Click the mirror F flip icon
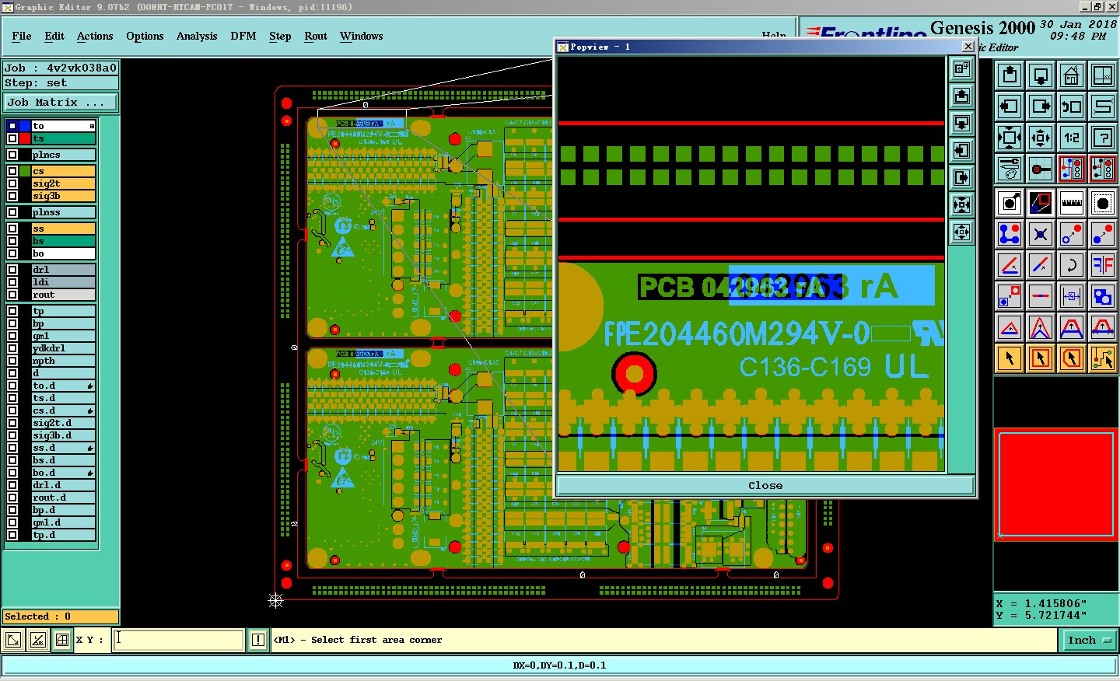Viewport: 1120px width, 681px height. tap(1103, 265)
